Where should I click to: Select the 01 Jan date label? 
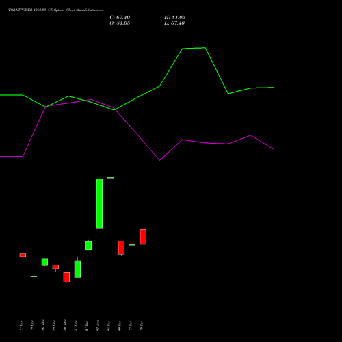(87, 326)
